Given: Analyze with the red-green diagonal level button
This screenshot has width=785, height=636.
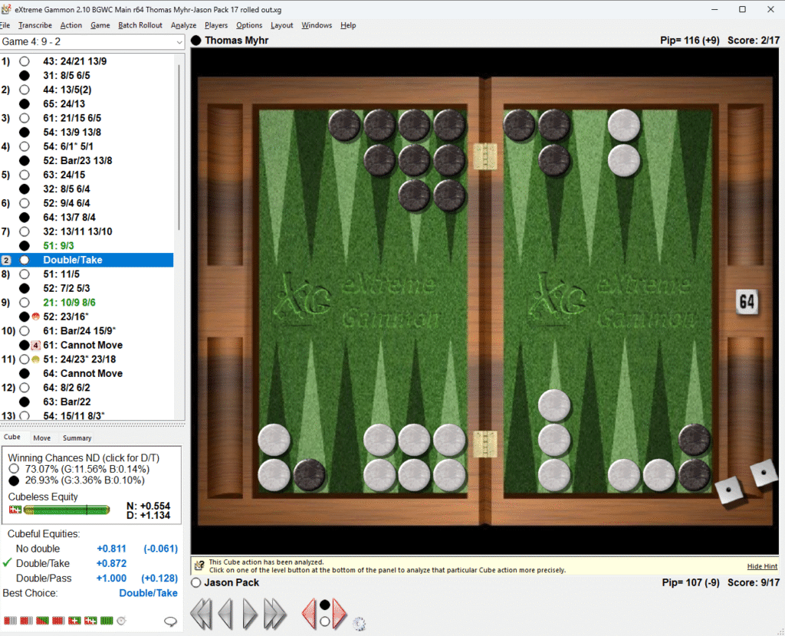Looking at the screenshot, I should coord(43,621).
